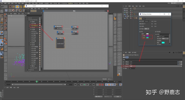The width and height of the screenshot is (185, 100).
Task: Select the Live Selection tool
Action: coord(10,7)
